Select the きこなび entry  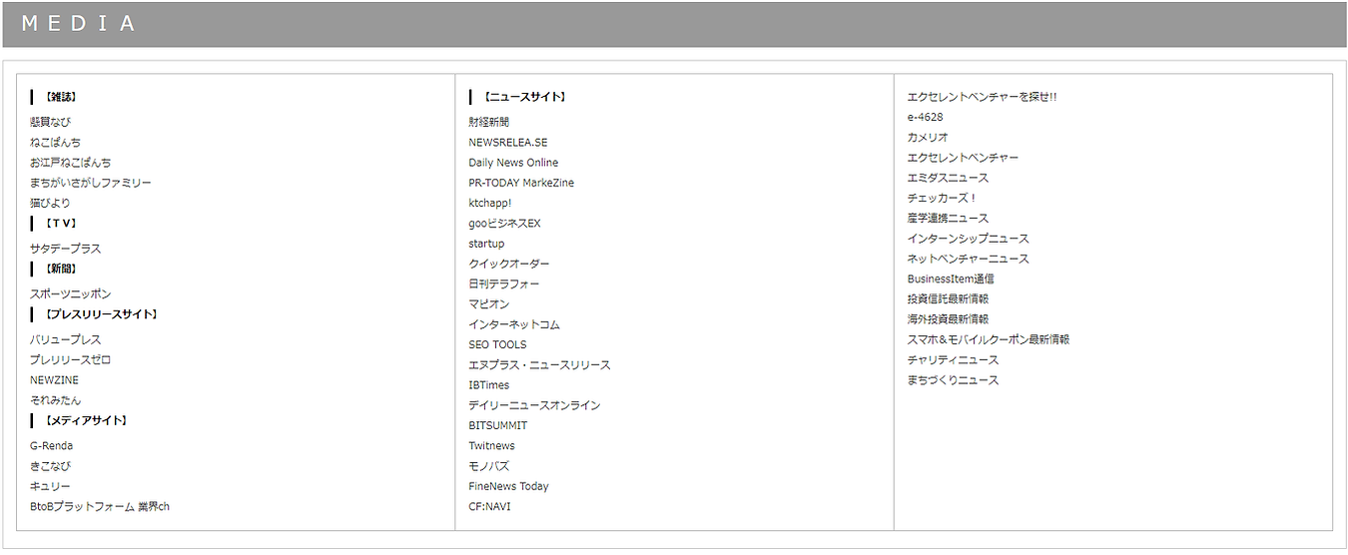tap(50, 466)
